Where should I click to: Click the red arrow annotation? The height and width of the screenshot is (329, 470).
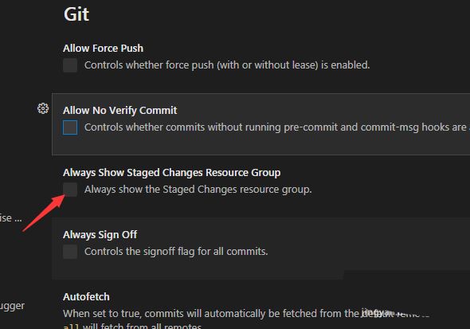[x=44, y=213]
